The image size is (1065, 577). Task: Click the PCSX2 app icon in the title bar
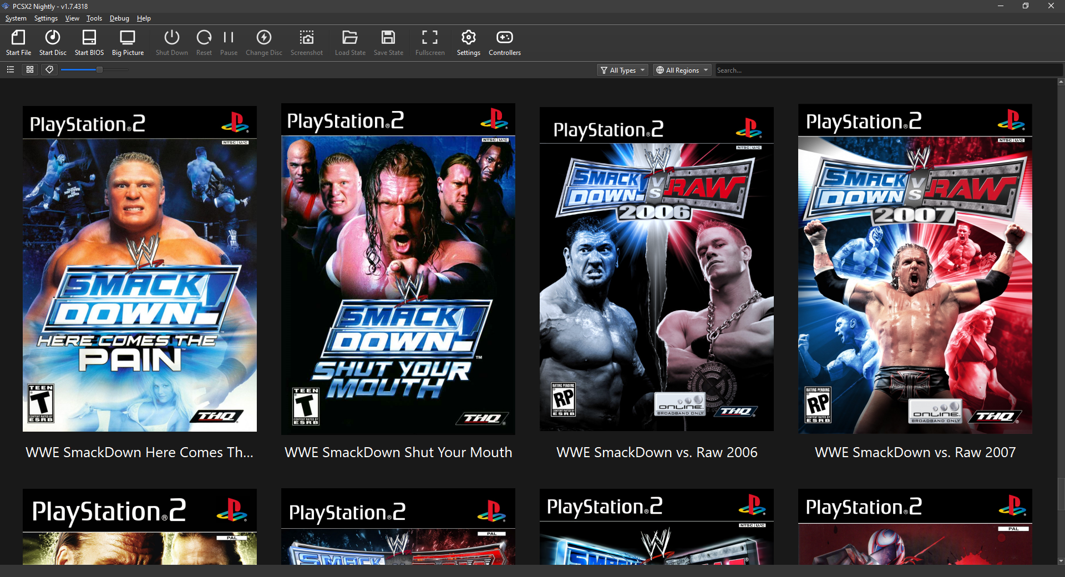coord(6,6)
